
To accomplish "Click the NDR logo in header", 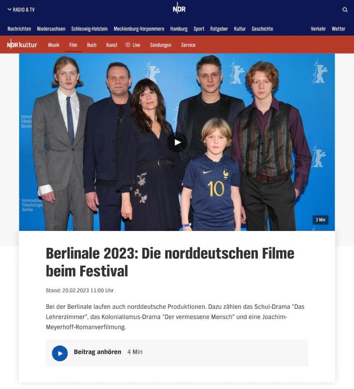I will [x=179, y=8].
